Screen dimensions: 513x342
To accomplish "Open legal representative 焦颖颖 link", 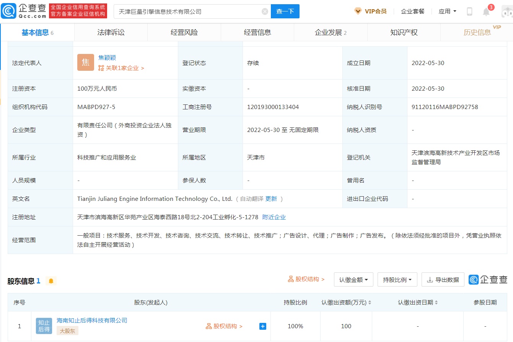I will pos(107,58).
